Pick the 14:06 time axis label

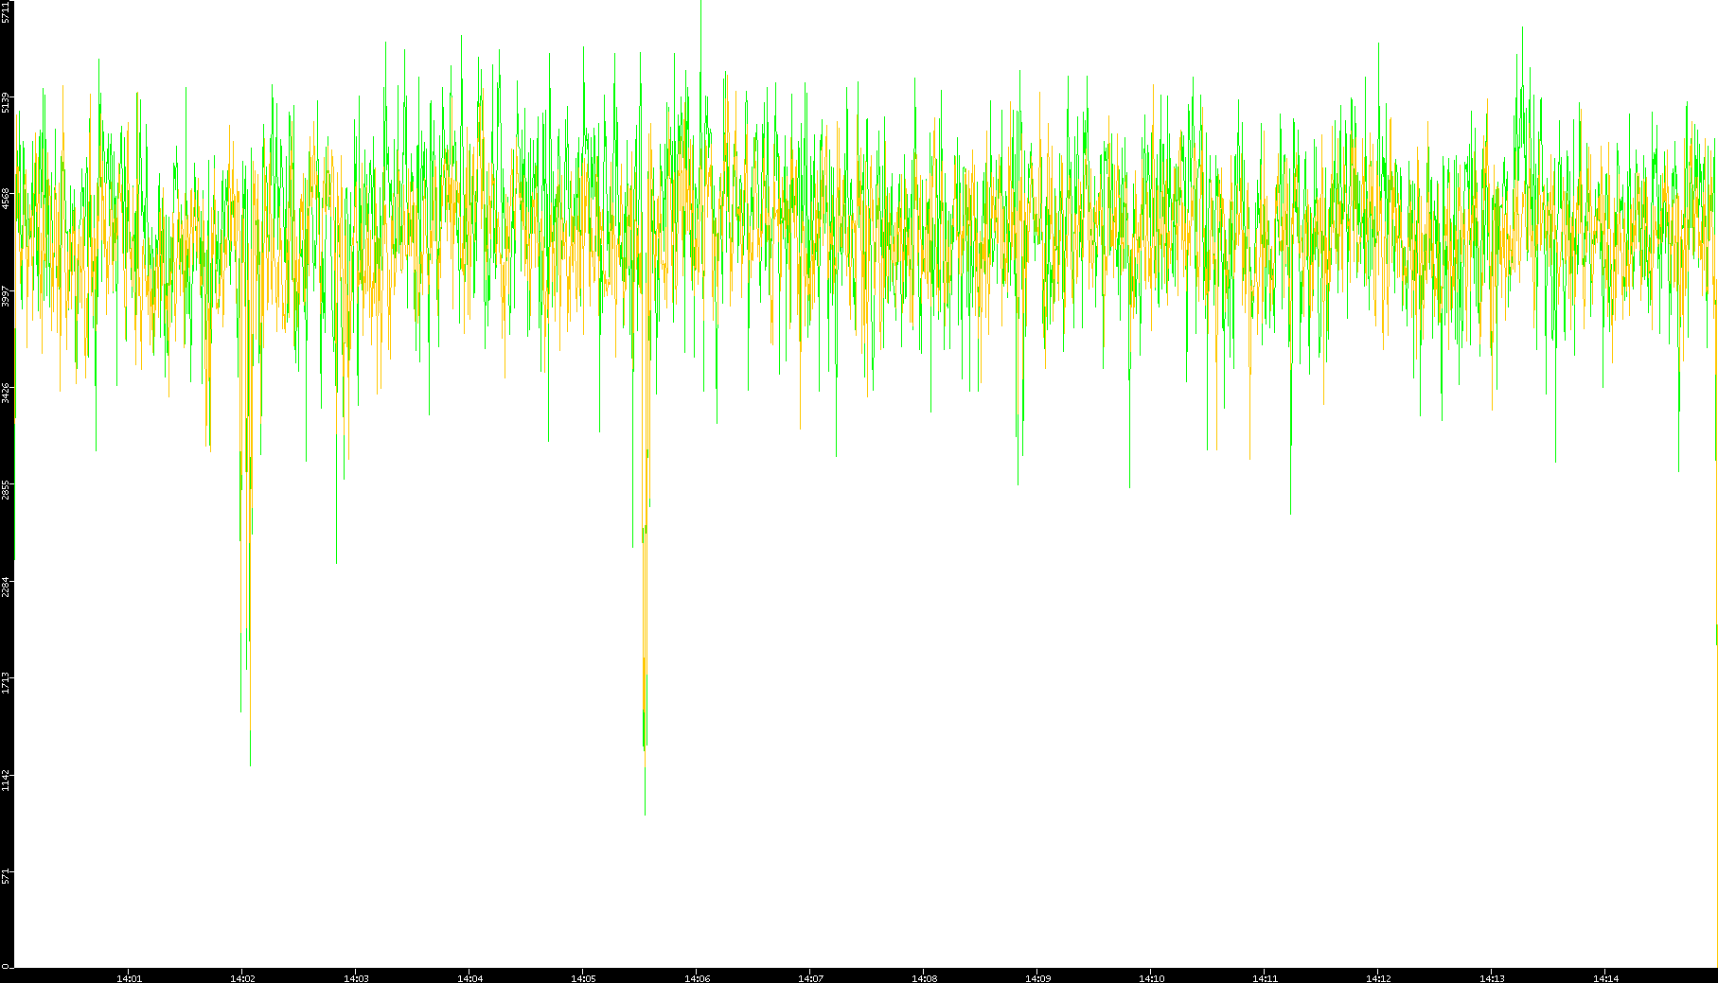click(697, 978)
